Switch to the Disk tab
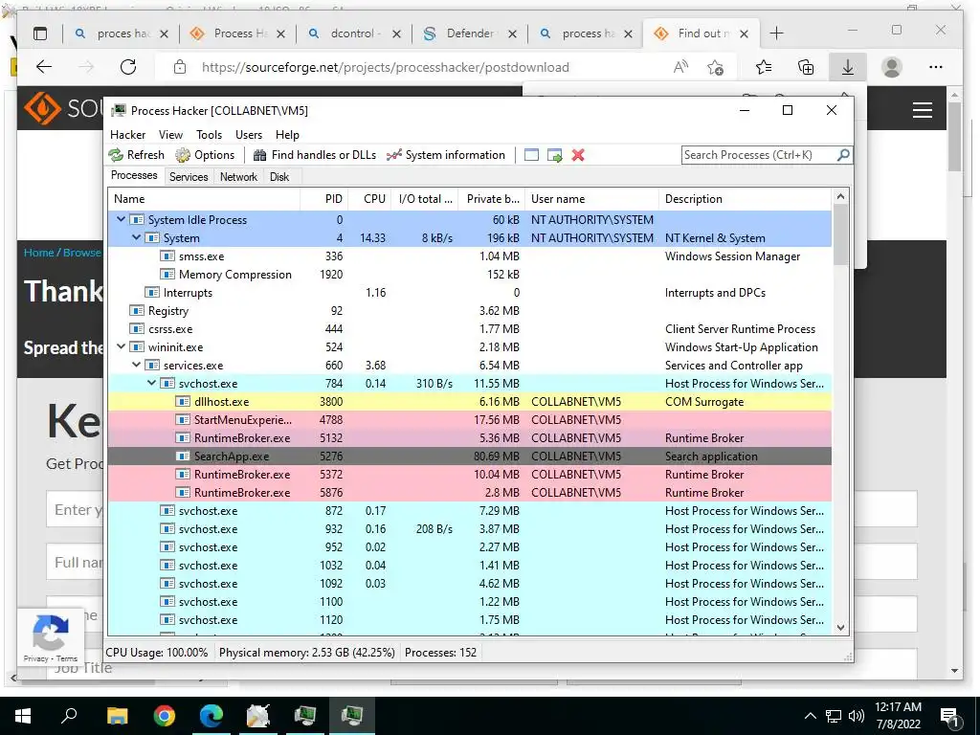 279,177
